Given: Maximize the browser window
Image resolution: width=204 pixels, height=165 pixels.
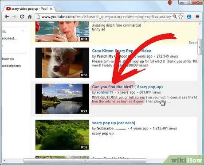Looking at the screenshot, I should click(x=188, y=3).
